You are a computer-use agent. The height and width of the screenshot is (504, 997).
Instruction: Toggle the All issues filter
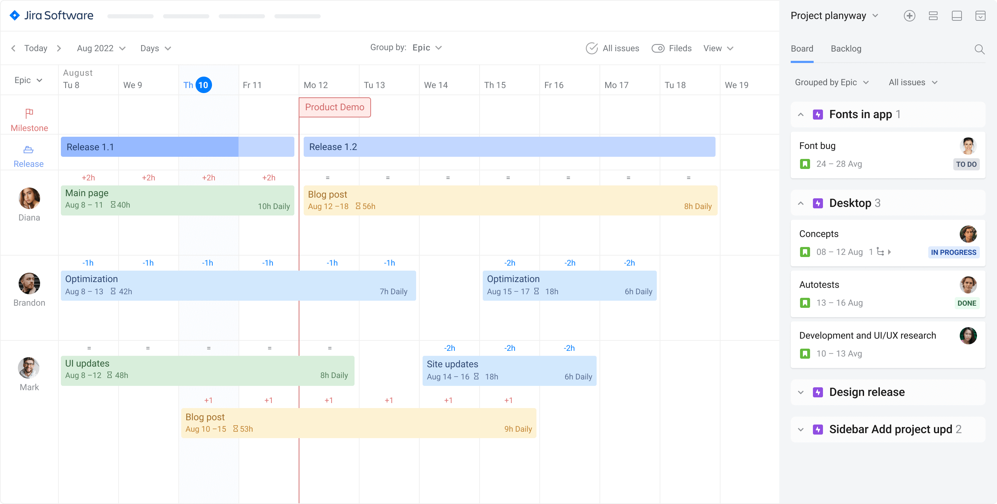click(x=613, y=48)
